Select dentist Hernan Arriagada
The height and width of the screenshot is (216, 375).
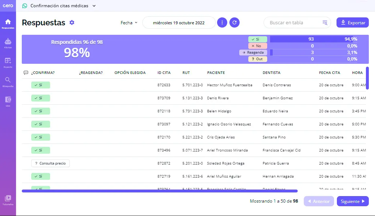pyautogui.click(x=278, y=176)
